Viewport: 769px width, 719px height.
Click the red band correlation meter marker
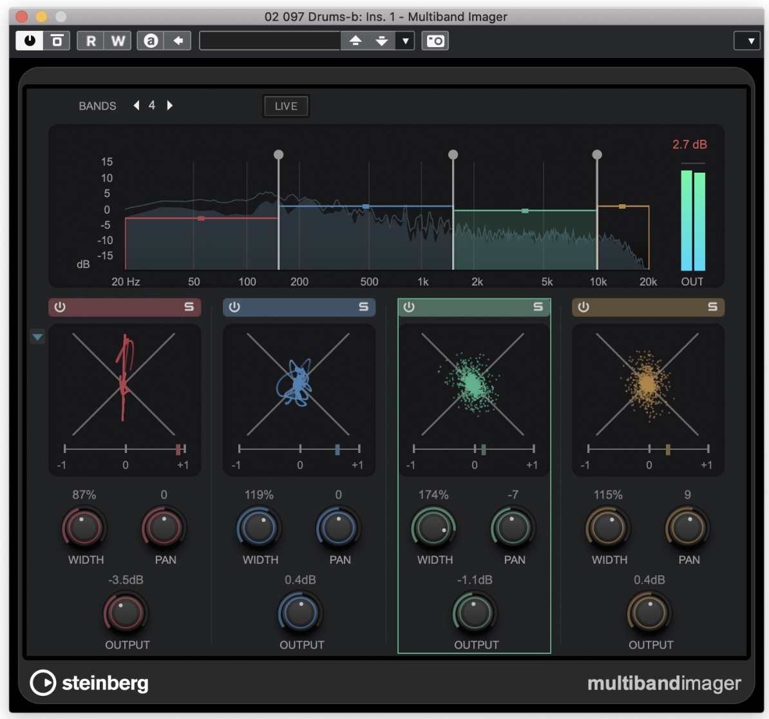[178, 449]
